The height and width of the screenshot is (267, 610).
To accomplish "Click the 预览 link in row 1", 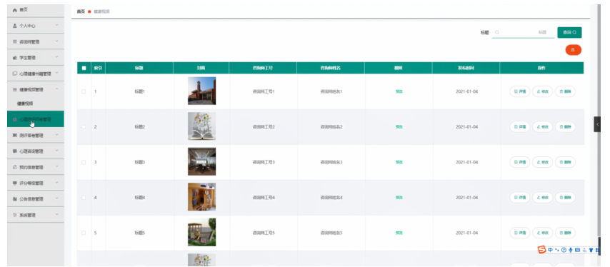I will click(x=399, y=91).
